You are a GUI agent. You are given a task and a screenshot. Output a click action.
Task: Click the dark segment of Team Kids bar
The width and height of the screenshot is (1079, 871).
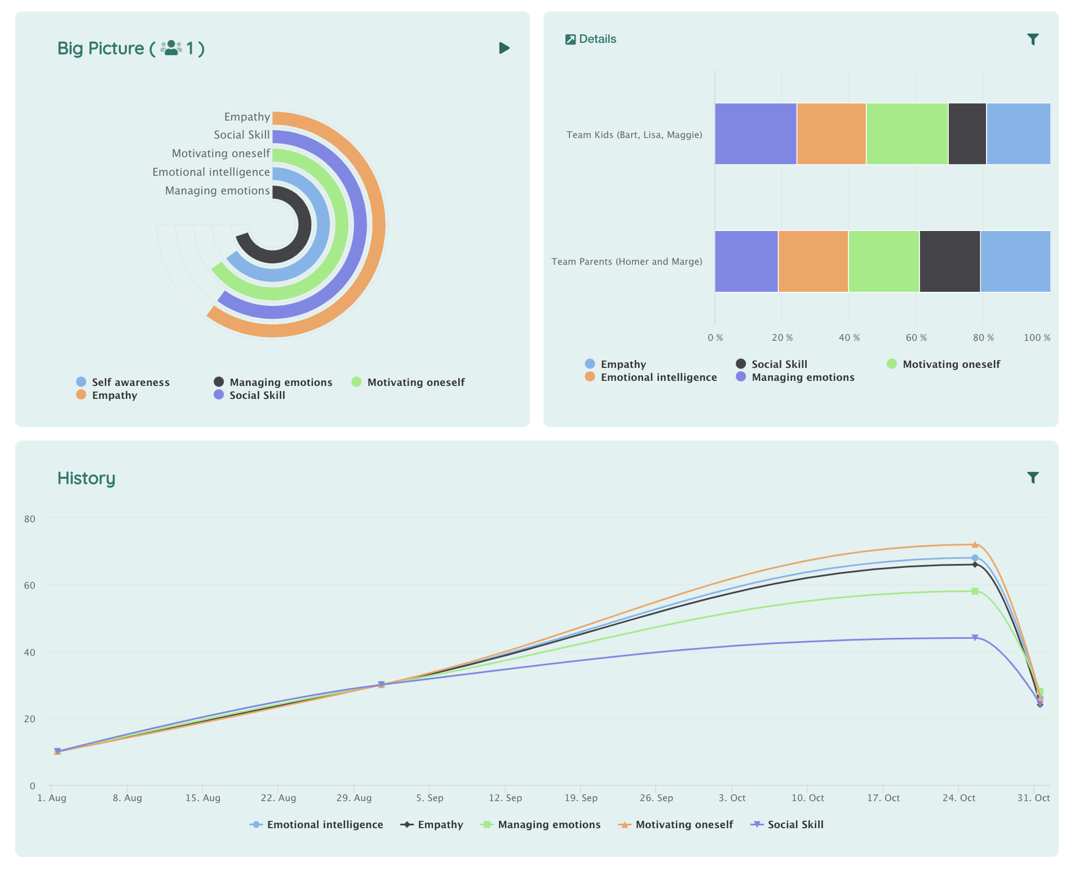coord(967,134)
